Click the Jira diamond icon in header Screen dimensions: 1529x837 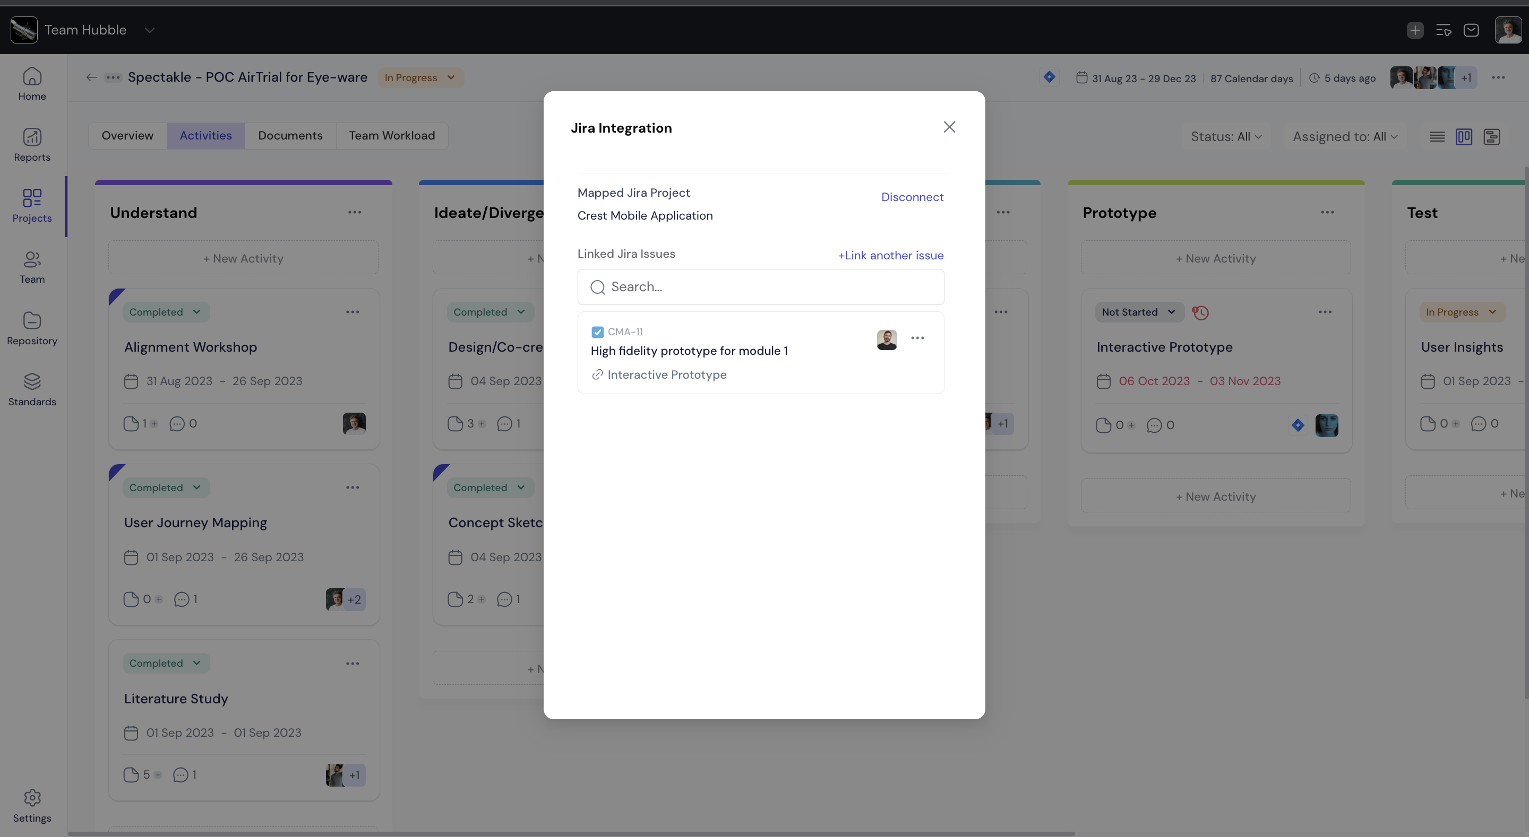tap(1050, 77)
